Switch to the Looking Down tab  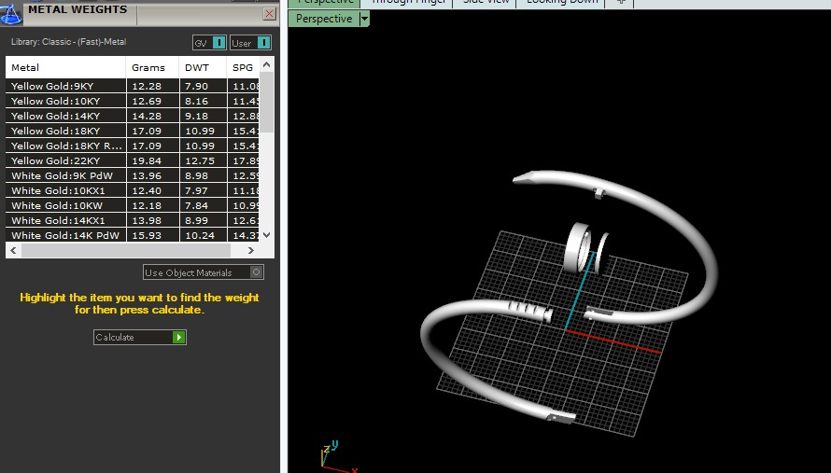[561, 3]
